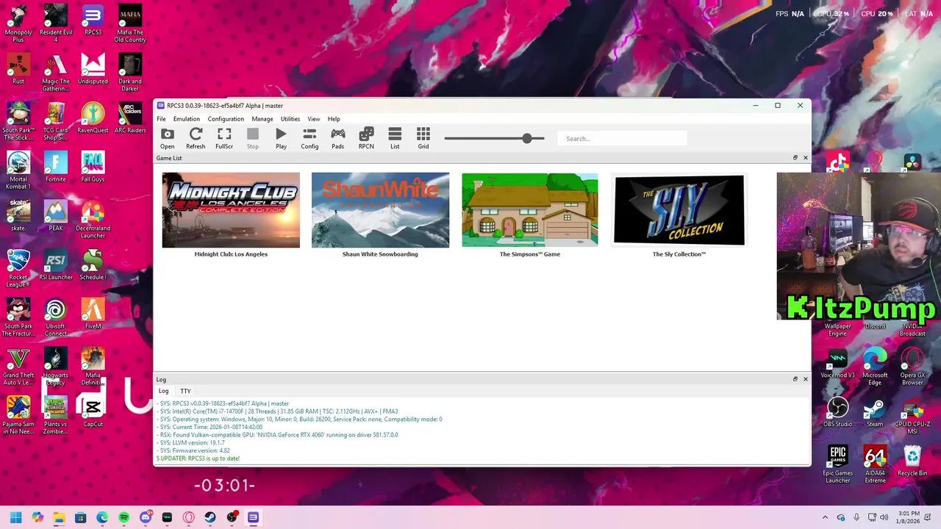This screenshot has height=529, width=941.
Task: Open the Config settings icon
Action: tap(310, 137)
